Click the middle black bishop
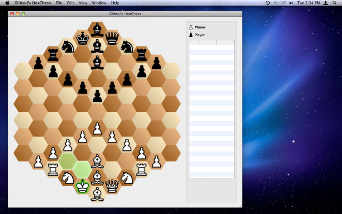 (x=97, y=46)
